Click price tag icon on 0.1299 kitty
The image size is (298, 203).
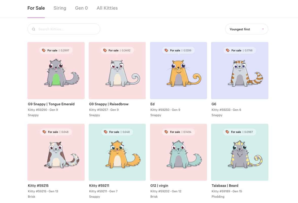[x=166, y=50]
